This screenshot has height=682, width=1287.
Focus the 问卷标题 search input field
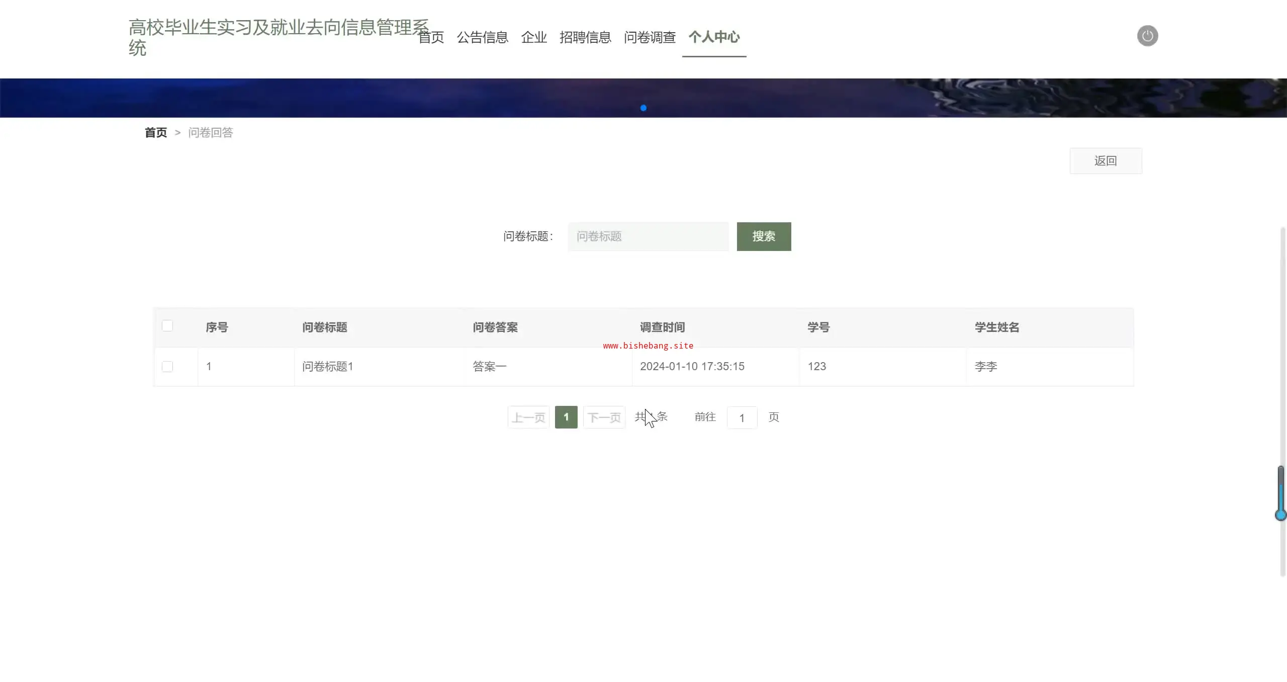[648, 236]
